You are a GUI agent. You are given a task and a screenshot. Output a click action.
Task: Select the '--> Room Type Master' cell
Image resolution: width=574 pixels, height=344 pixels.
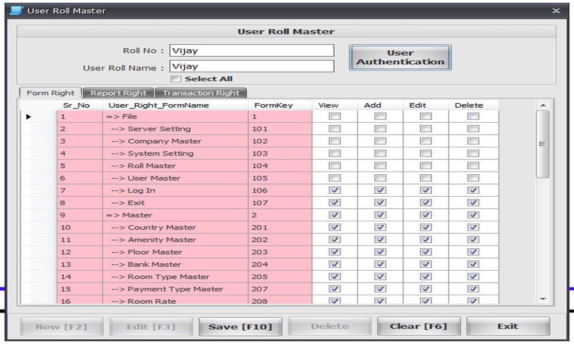175,277
